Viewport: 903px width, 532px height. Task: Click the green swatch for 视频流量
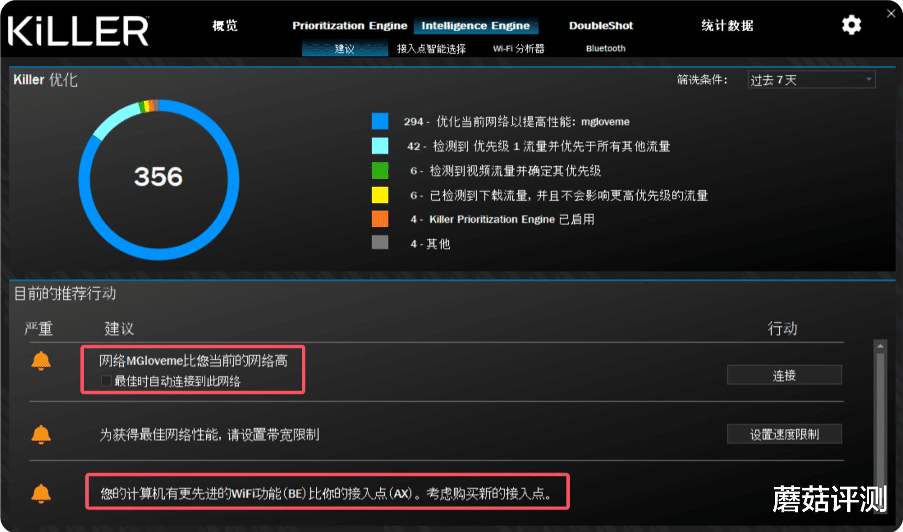(380, 171)
